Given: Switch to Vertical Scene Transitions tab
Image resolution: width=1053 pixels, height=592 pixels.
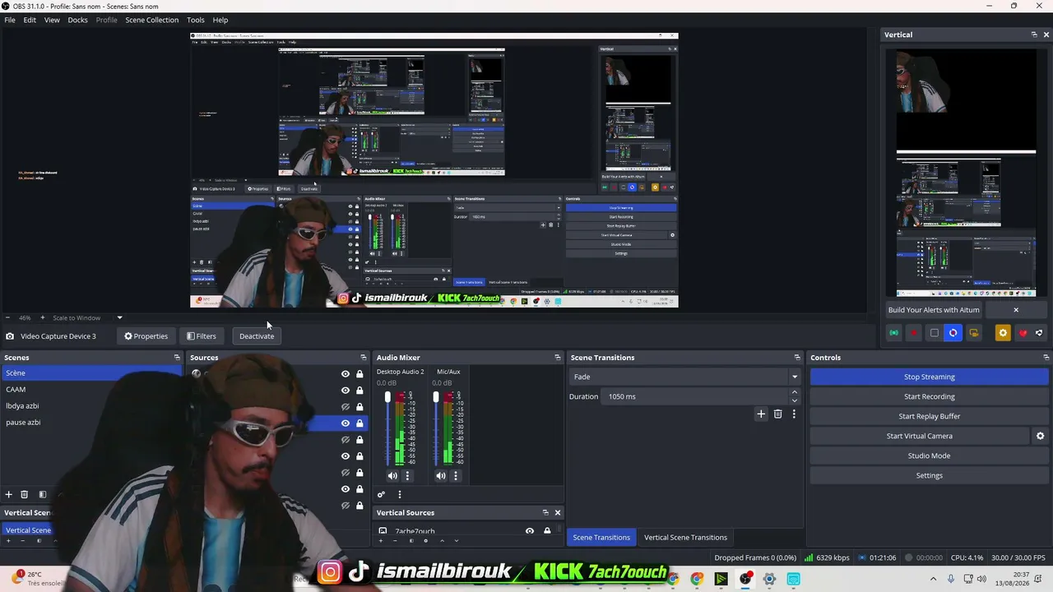Looking at the screenshot, I should pos(685,538).
